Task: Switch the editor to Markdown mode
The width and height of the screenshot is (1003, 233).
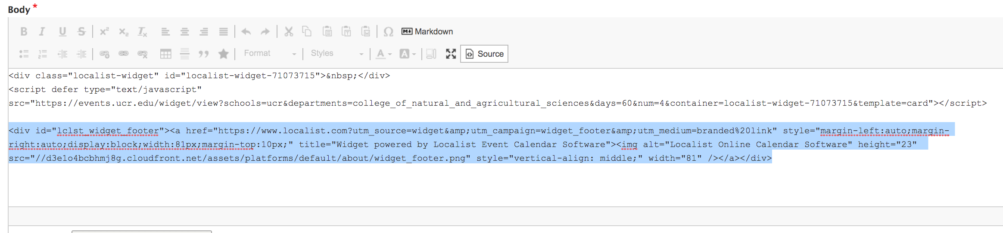Action: (427, 31)
